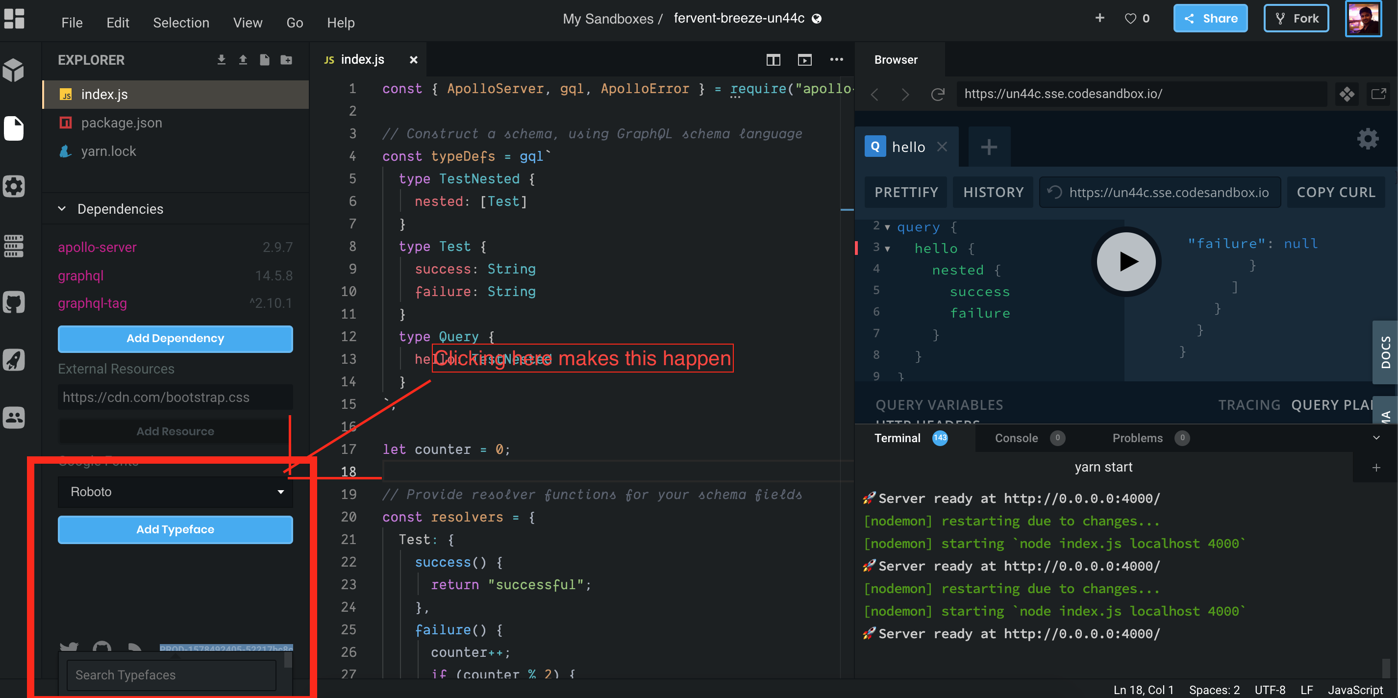
Task: Open preview in a new window
Action: point(1380,94)
